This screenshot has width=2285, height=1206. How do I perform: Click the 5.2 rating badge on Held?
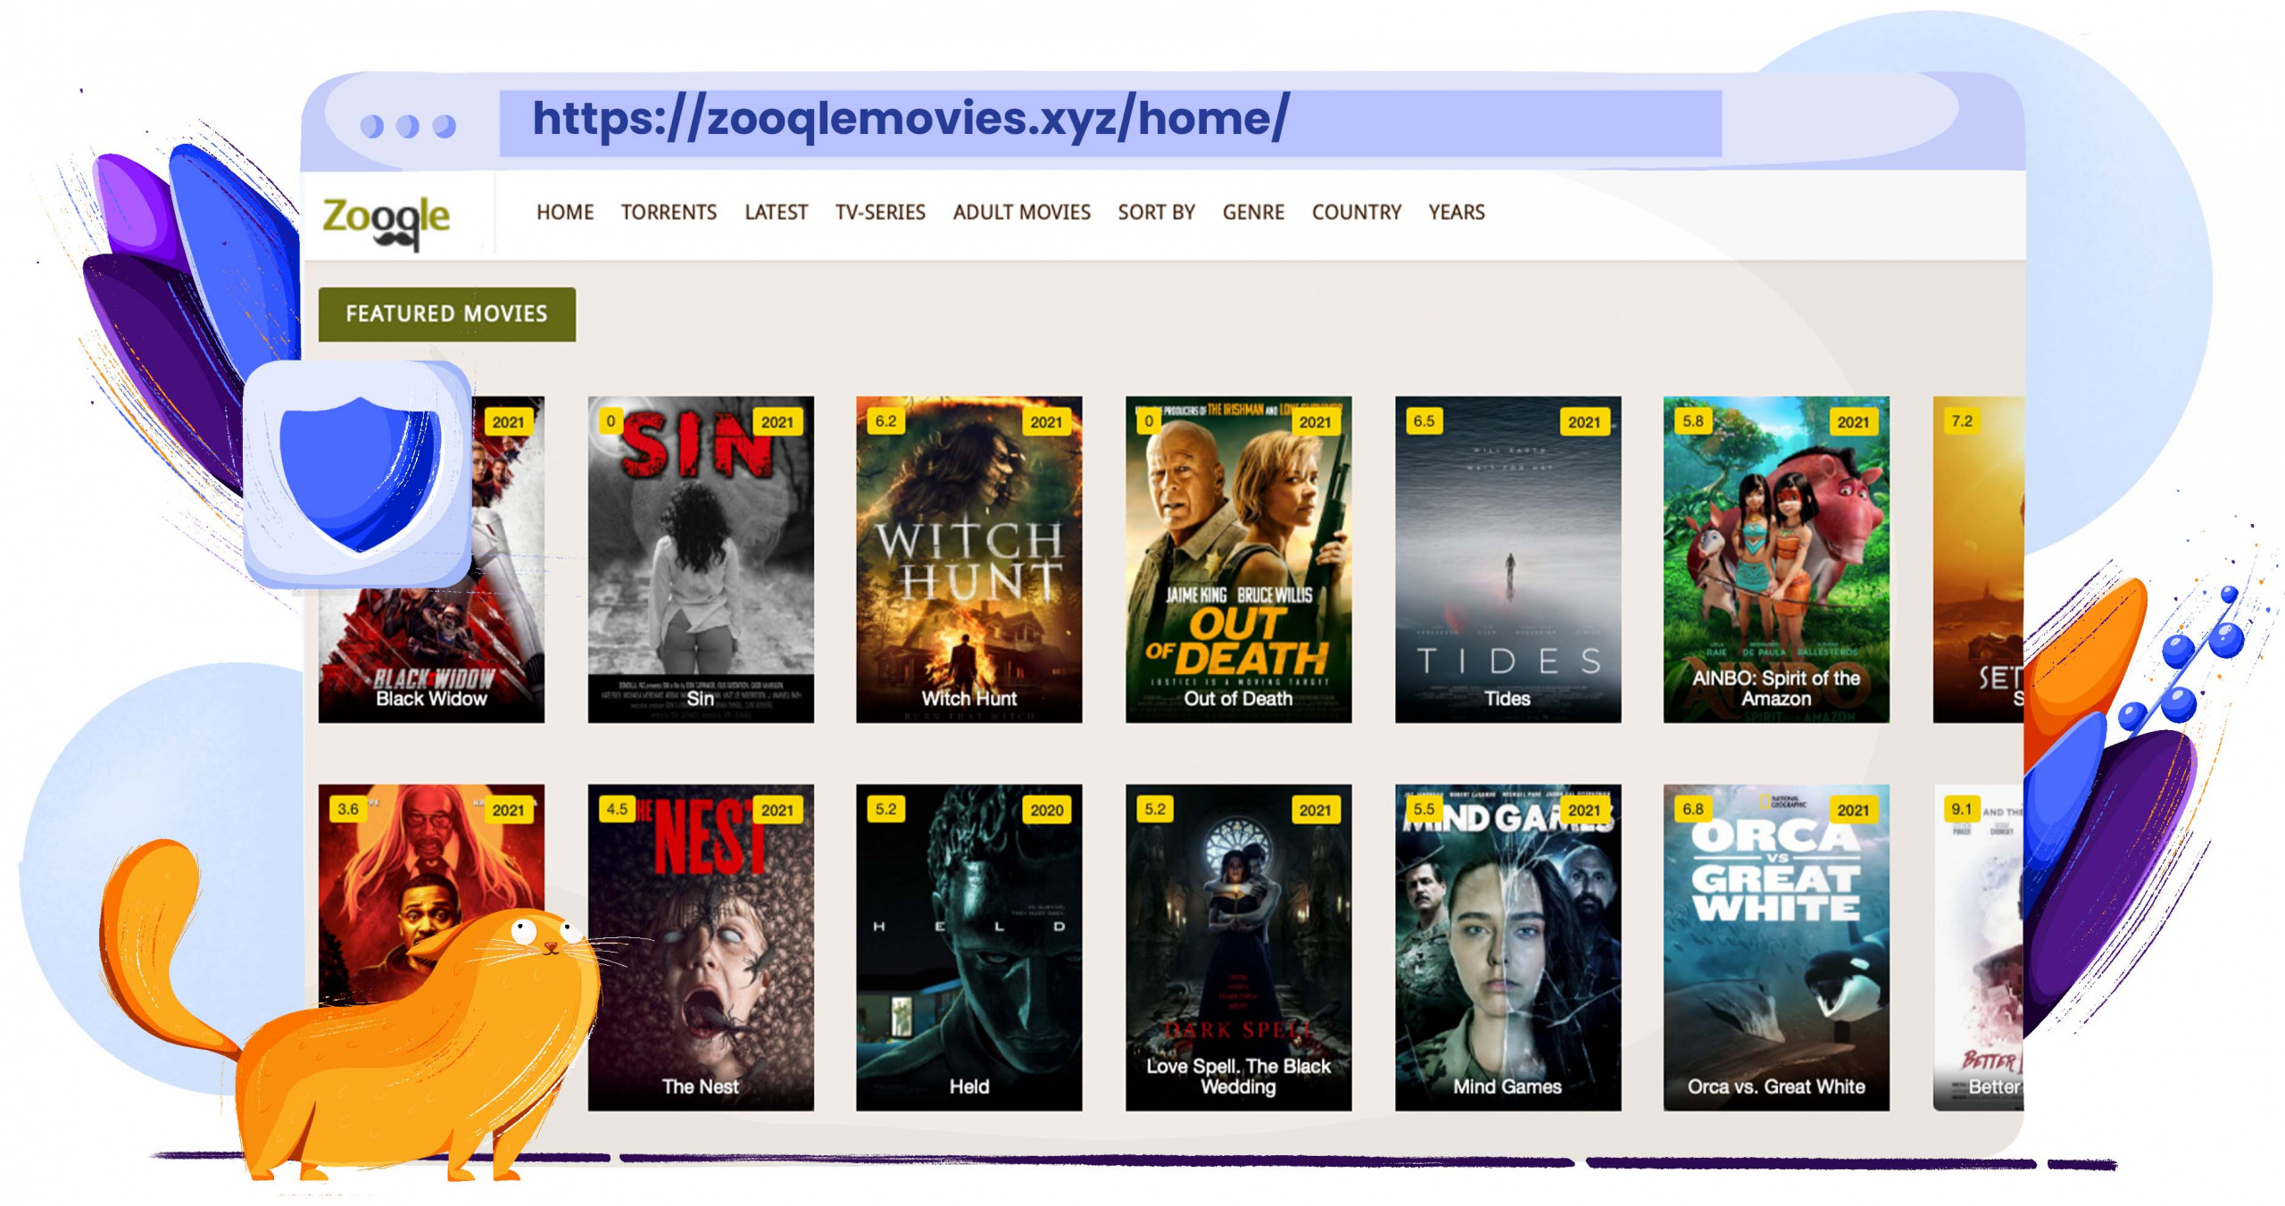coord(885,809)
